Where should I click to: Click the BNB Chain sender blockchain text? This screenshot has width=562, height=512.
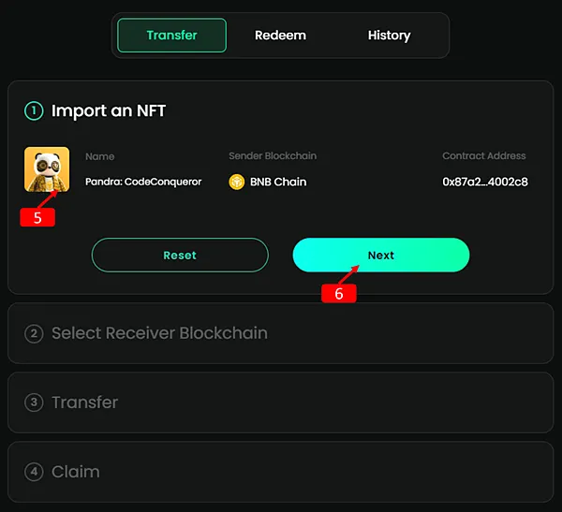coord(278,182)
